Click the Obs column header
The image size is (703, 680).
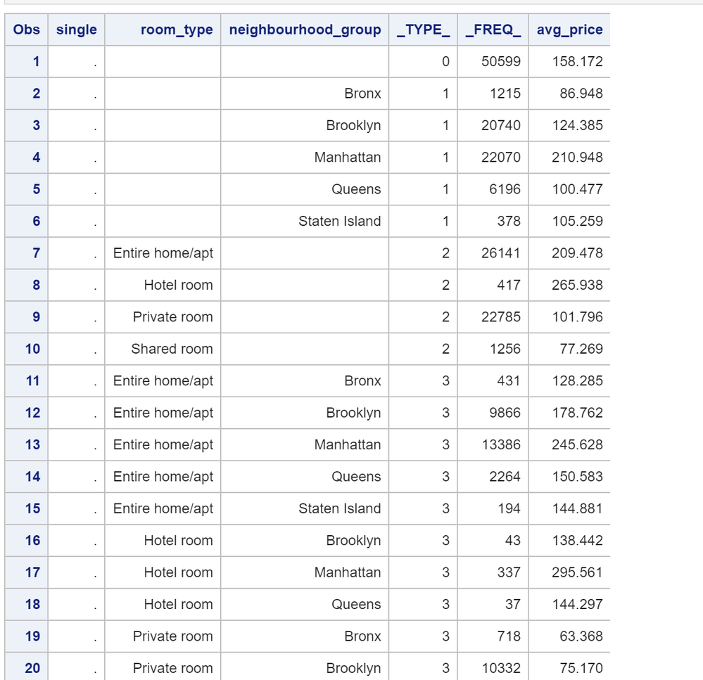[27, 30]
